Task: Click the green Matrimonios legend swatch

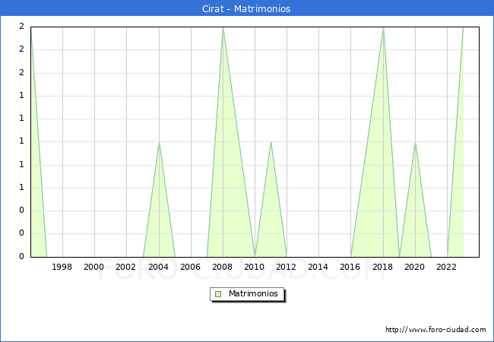Action: [218, 294]
